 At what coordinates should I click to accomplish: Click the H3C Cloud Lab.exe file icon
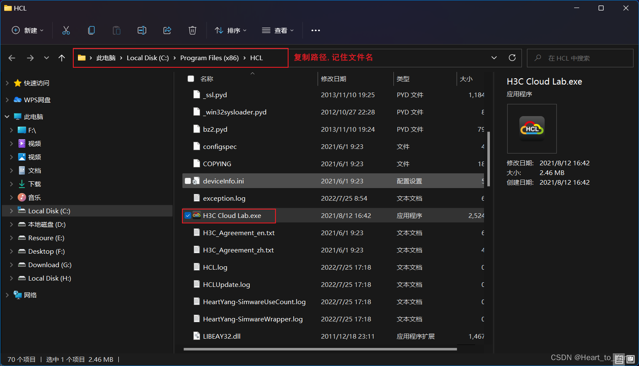(197, 215)
